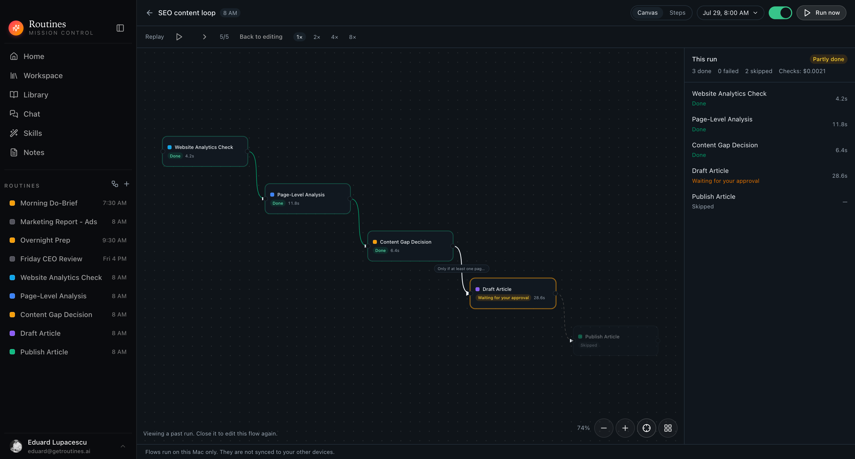Select Page-Level Analysis in run panel

pyautogui.click(x=770, y=124)
